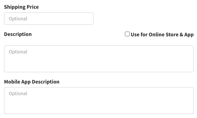Viewport: 197px width, 118px height.
Task: Click the empty middle of the Mobile App Description textarea
Action: [99, 101]
